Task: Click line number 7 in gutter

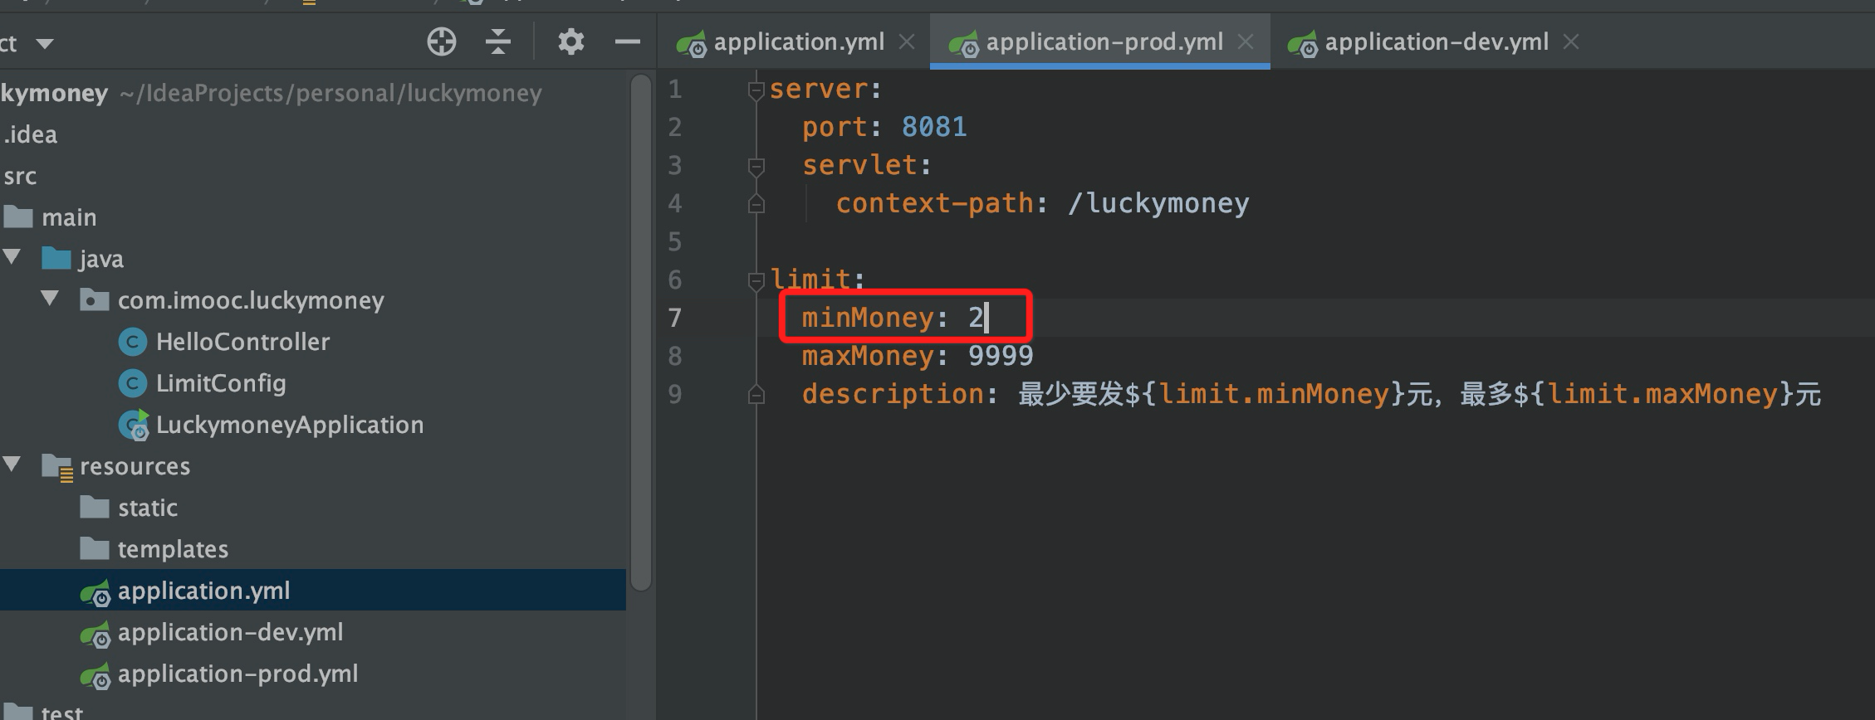Action: [x=675, y=318]
